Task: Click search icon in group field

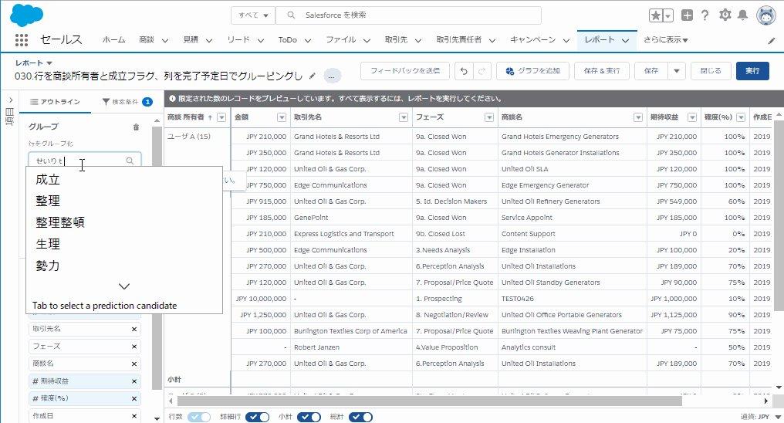Action: point(130,161)
